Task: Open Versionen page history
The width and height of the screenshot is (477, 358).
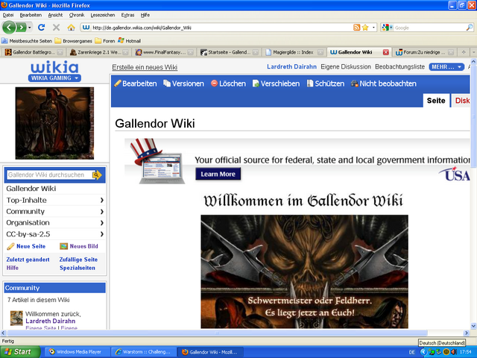Action: [x=183, y=84]
